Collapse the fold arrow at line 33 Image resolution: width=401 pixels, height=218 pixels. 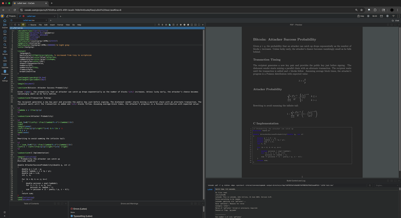tap(13, 98)
